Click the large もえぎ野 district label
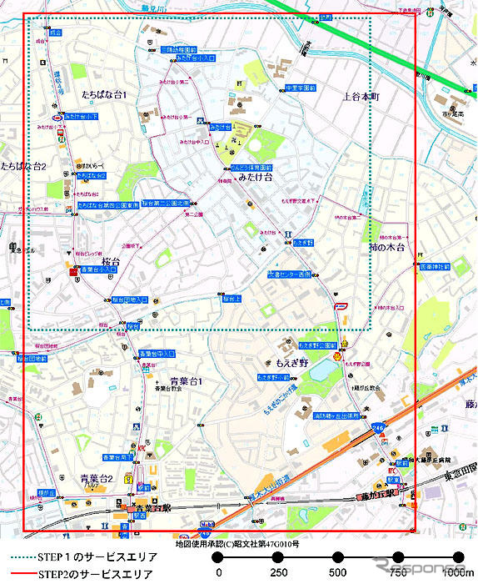478x584 pixels. pos(292,364)
